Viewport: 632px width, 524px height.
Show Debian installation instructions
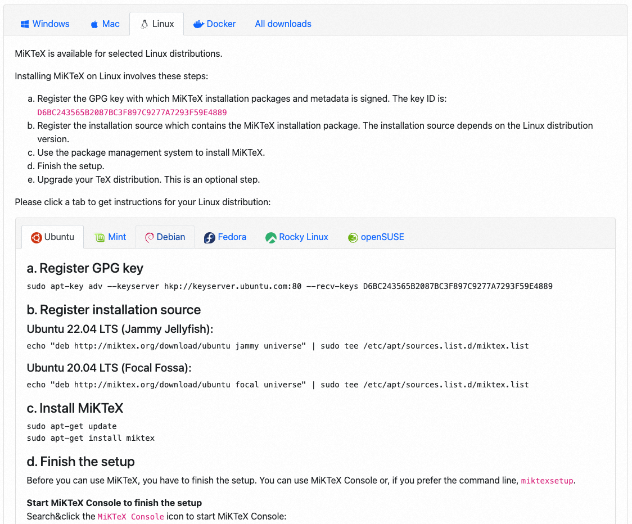[x=165, y=237]
